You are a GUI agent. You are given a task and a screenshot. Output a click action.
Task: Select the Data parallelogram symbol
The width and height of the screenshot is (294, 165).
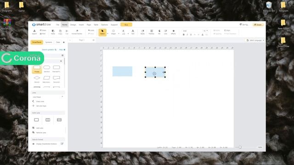click(46, 79)
